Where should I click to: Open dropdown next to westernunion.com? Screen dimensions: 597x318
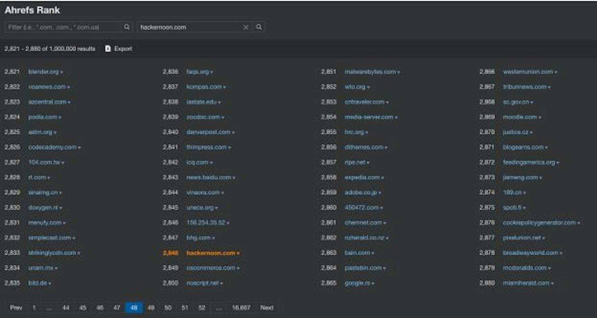tap(556, 72)
